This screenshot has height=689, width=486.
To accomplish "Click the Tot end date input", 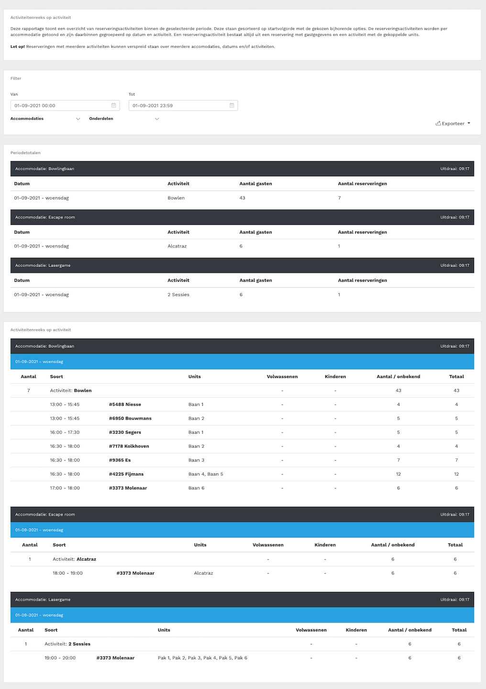I will click(x=178, y=106).
